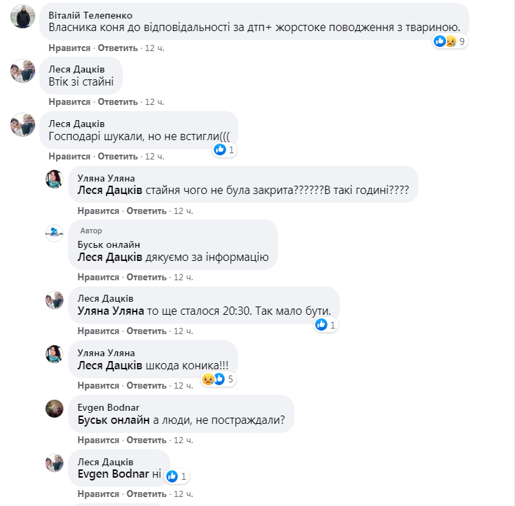Click the like reaction on Леся's 'ні' reply
Viewport: 515px width, 506px height.
pyautogui.click(x=172, y=476)
